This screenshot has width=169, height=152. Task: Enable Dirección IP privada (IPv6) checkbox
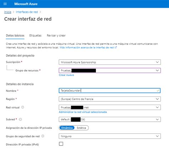click(x=61, y=144)
